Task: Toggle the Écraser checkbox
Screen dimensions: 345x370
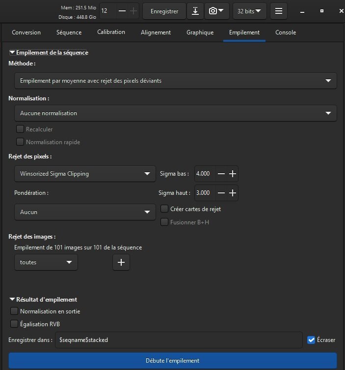Action: coord(311,340)
